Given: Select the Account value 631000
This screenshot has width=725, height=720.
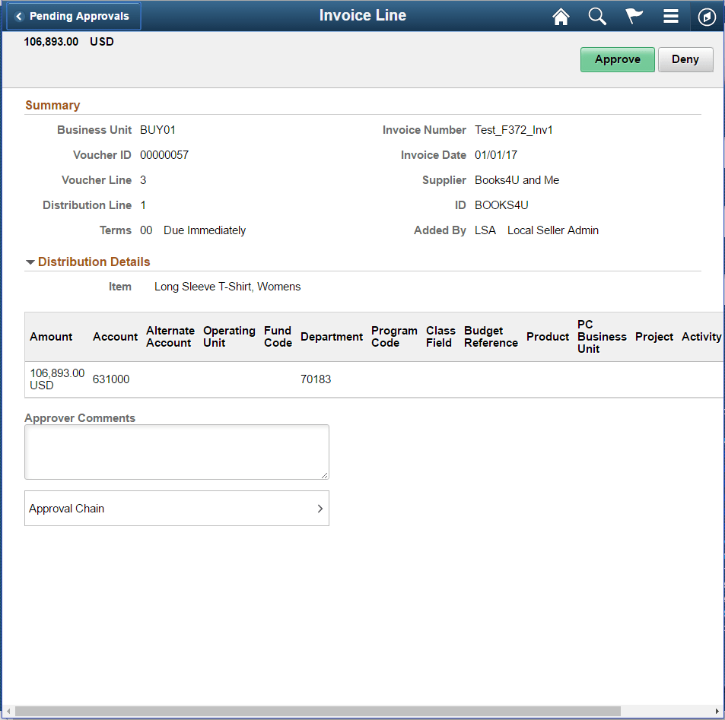Looking at the screenshot, I should 111,379.
